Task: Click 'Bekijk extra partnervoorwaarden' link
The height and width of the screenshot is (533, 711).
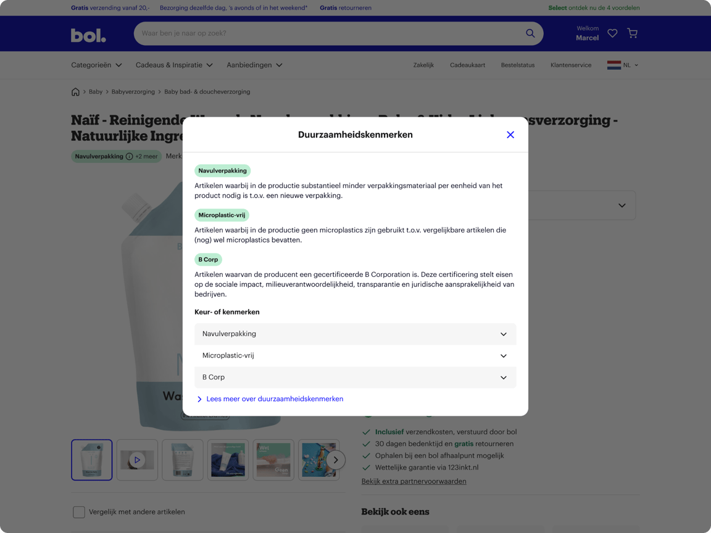Action: pyautogui.click(x=414, y=481)
